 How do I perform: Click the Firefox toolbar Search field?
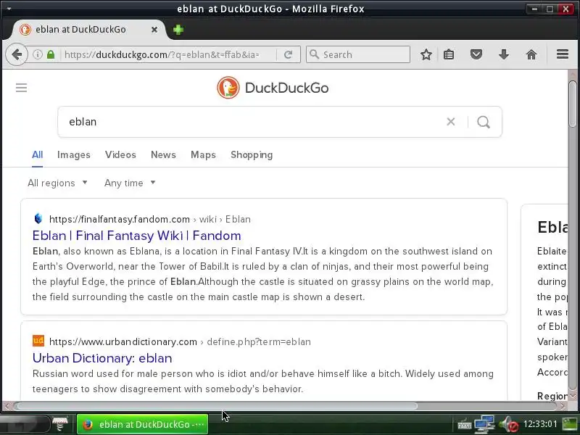pos(358,54)
